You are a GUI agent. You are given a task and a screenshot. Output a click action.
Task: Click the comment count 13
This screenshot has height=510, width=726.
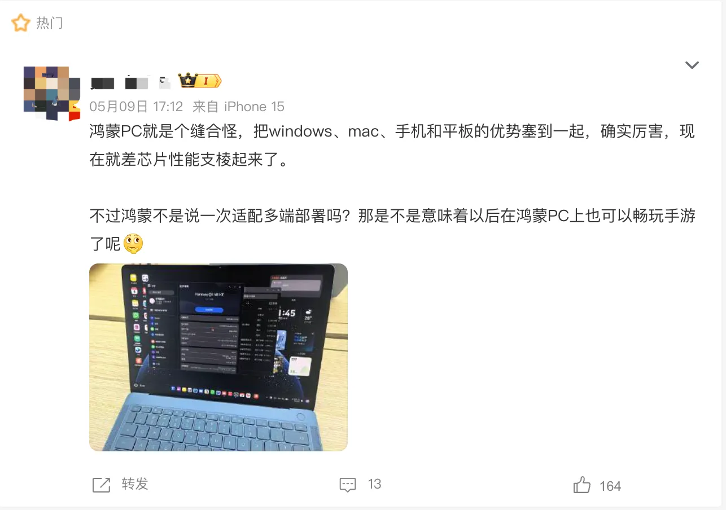click(x=375, y=484)
